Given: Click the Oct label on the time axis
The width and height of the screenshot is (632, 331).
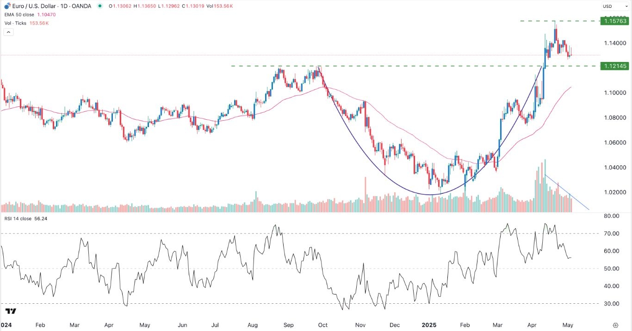Looking at the screenshot, I should (323, 325).
